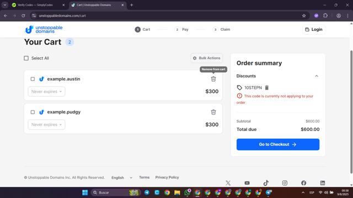Screen dimensions: 353x198
Task: View site information icon in address bar
Action: 34,16
